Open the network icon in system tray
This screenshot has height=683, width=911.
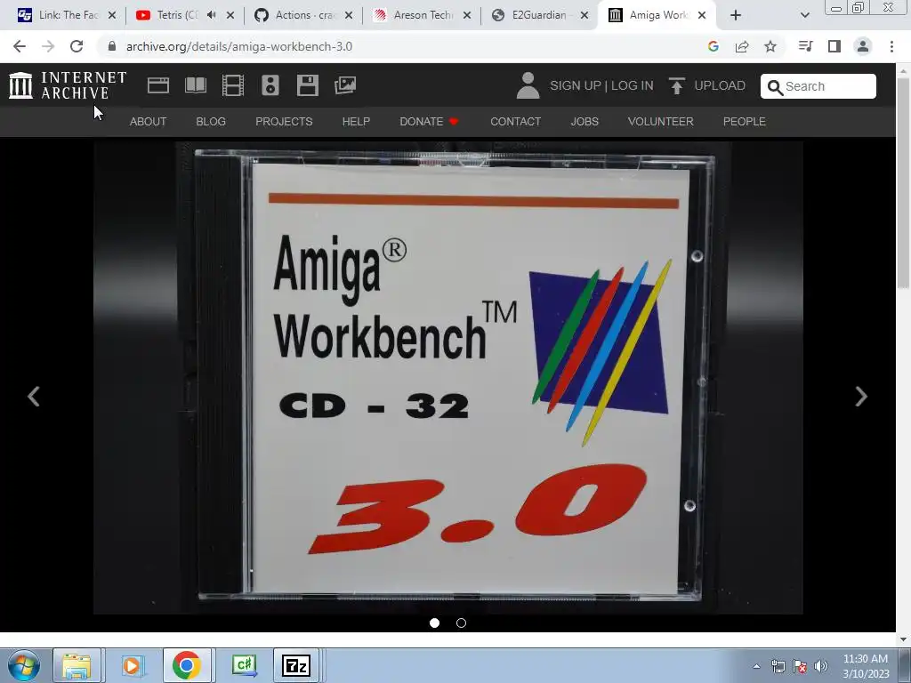778,666
